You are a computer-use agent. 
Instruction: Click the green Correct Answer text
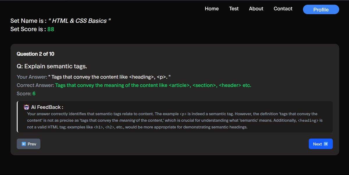tap(153, 85)
